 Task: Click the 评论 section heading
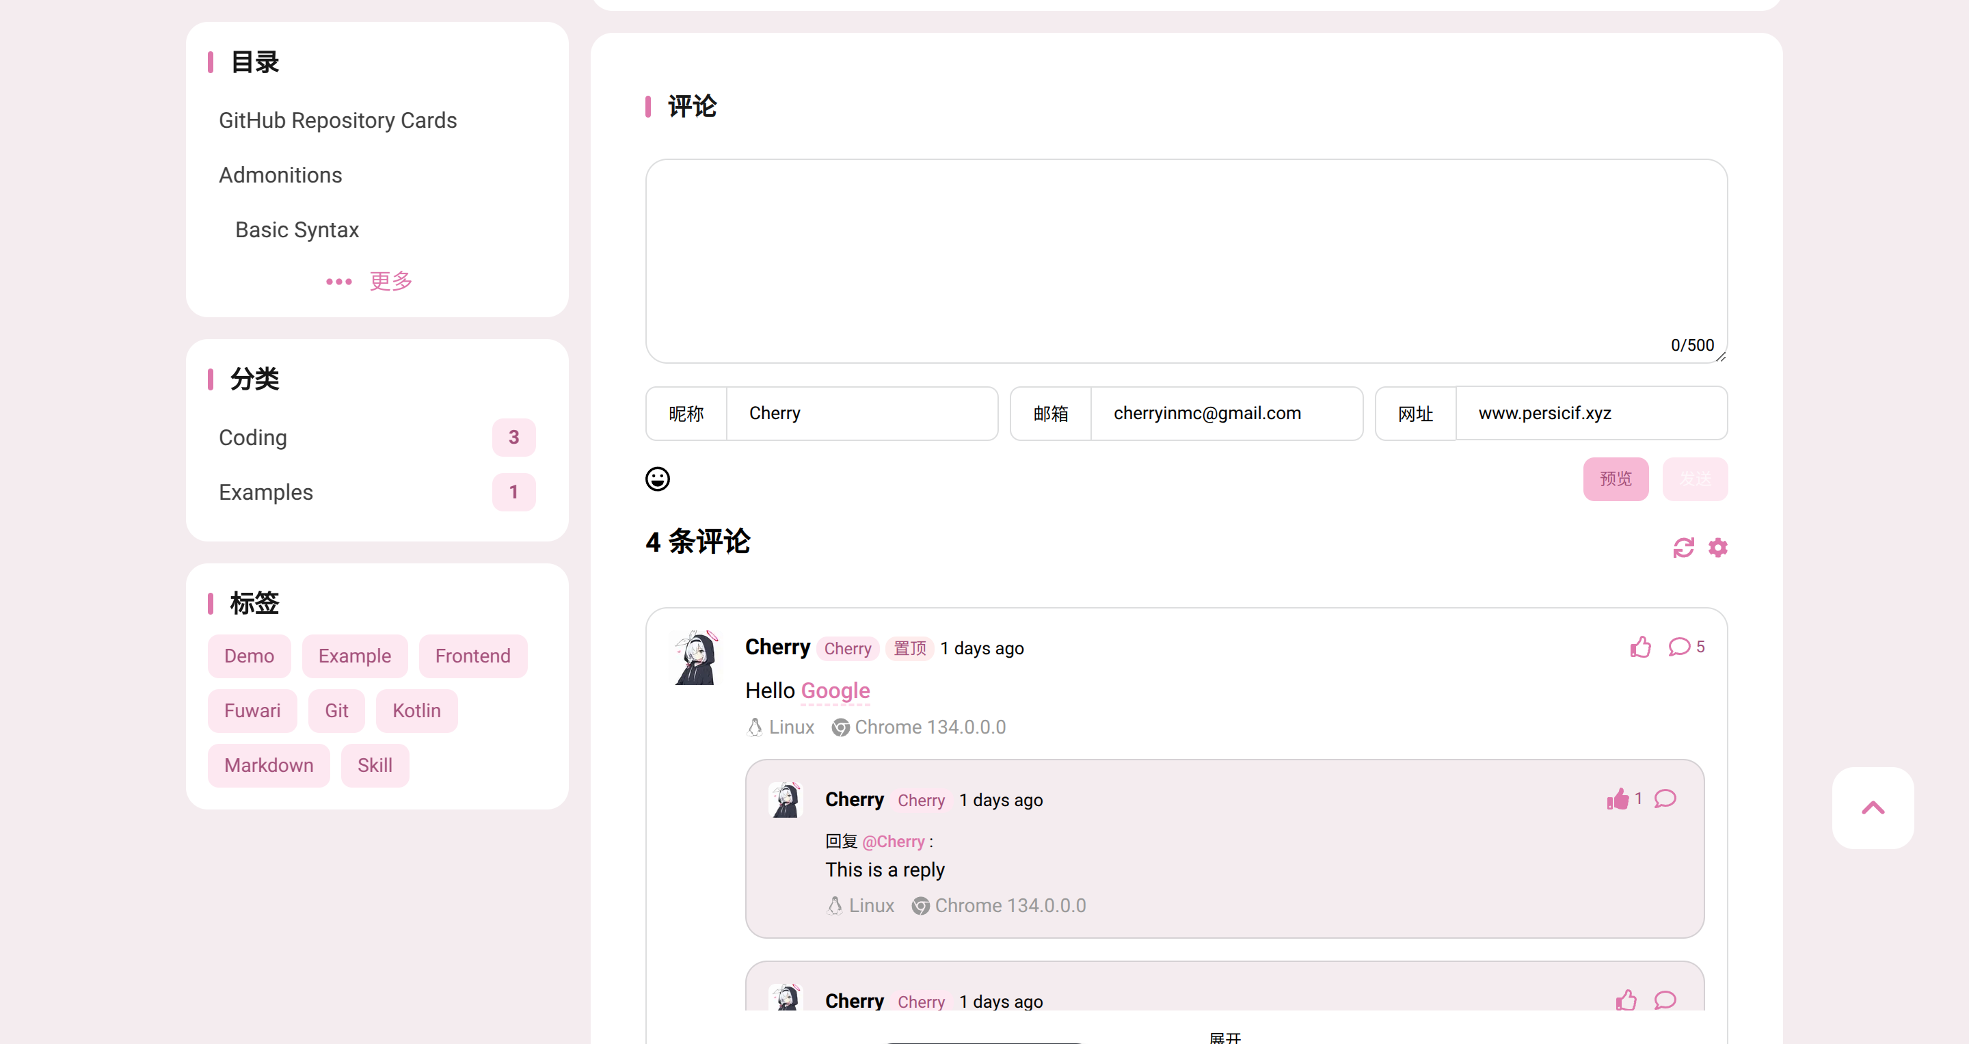[692, 106]
